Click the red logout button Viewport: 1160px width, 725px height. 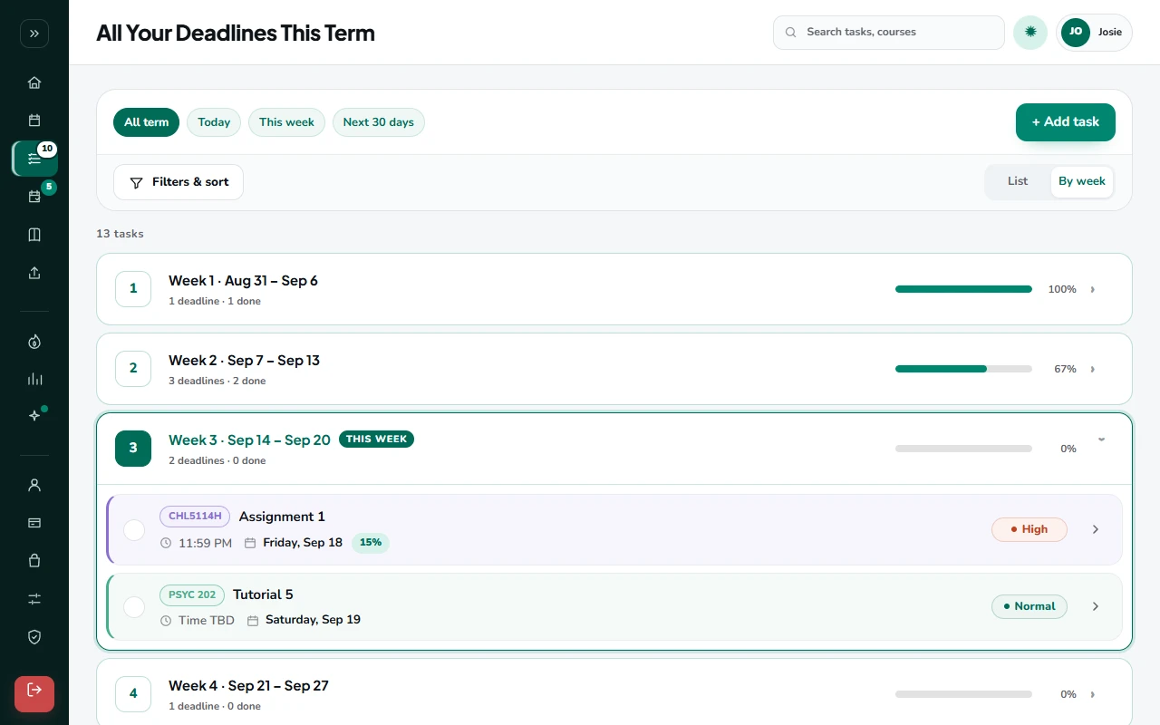click(x=34, y=694)
